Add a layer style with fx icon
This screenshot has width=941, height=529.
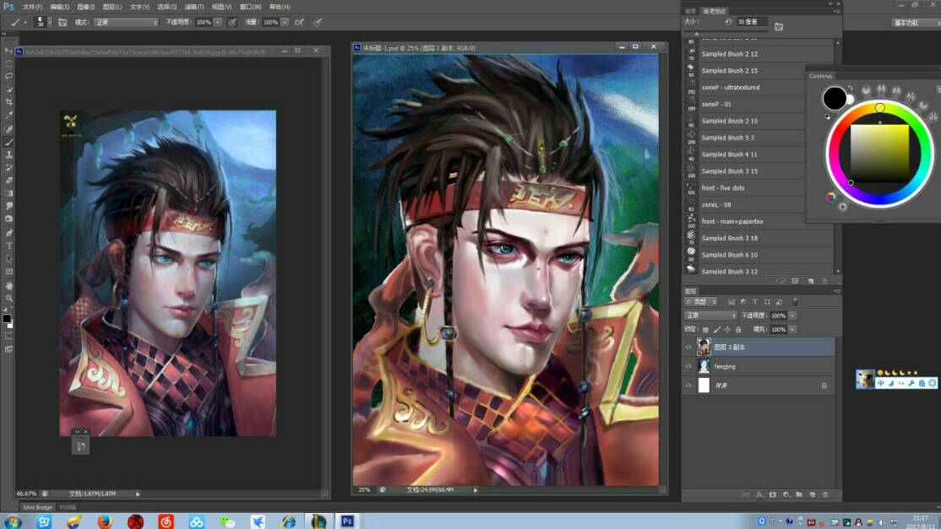click(x=759, y=494)
